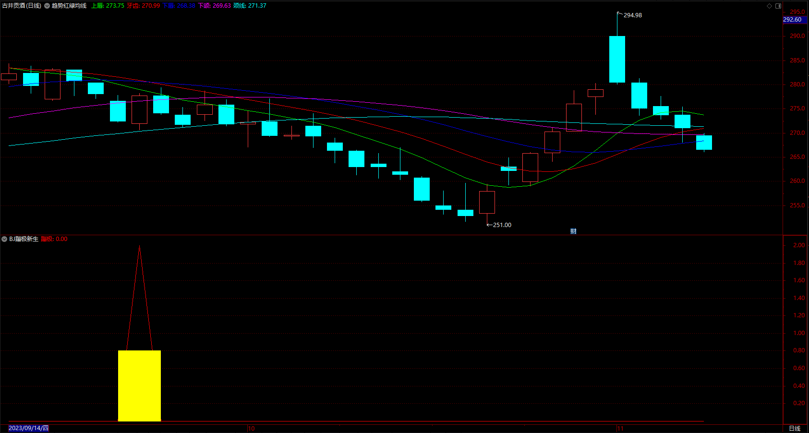Screen dimensions: 809x433
Task: Click the 251.00 low price annotation
Action: 502,225
